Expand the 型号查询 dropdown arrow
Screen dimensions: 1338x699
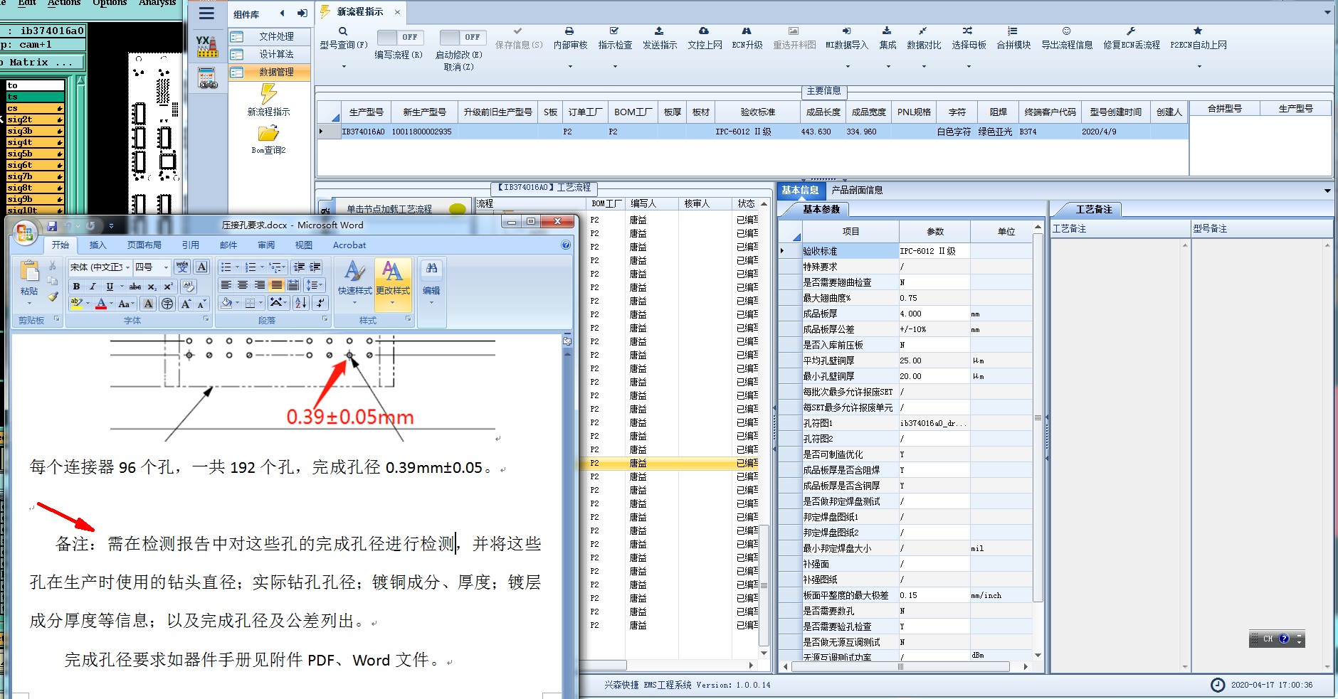tap(344, 67)
